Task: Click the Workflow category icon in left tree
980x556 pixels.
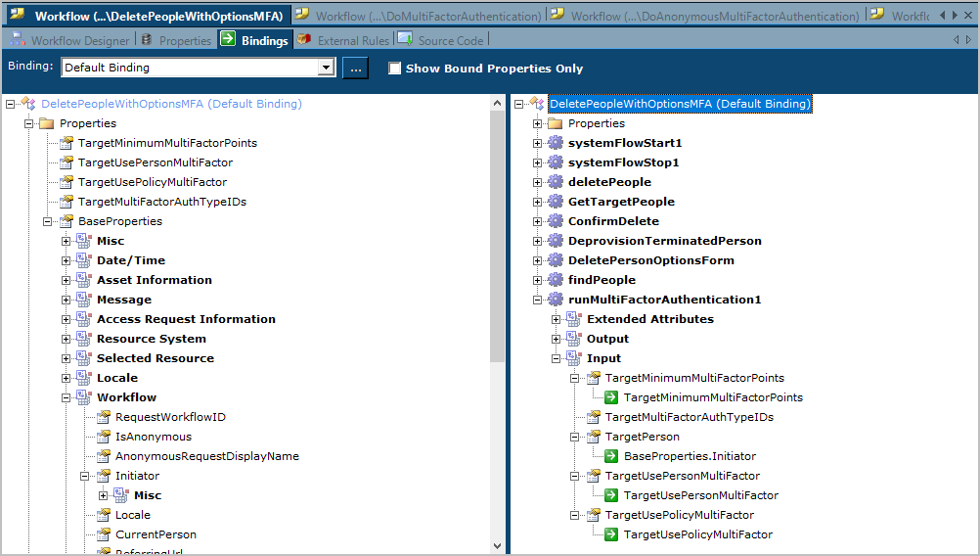Action: click(x=84, y=397)
